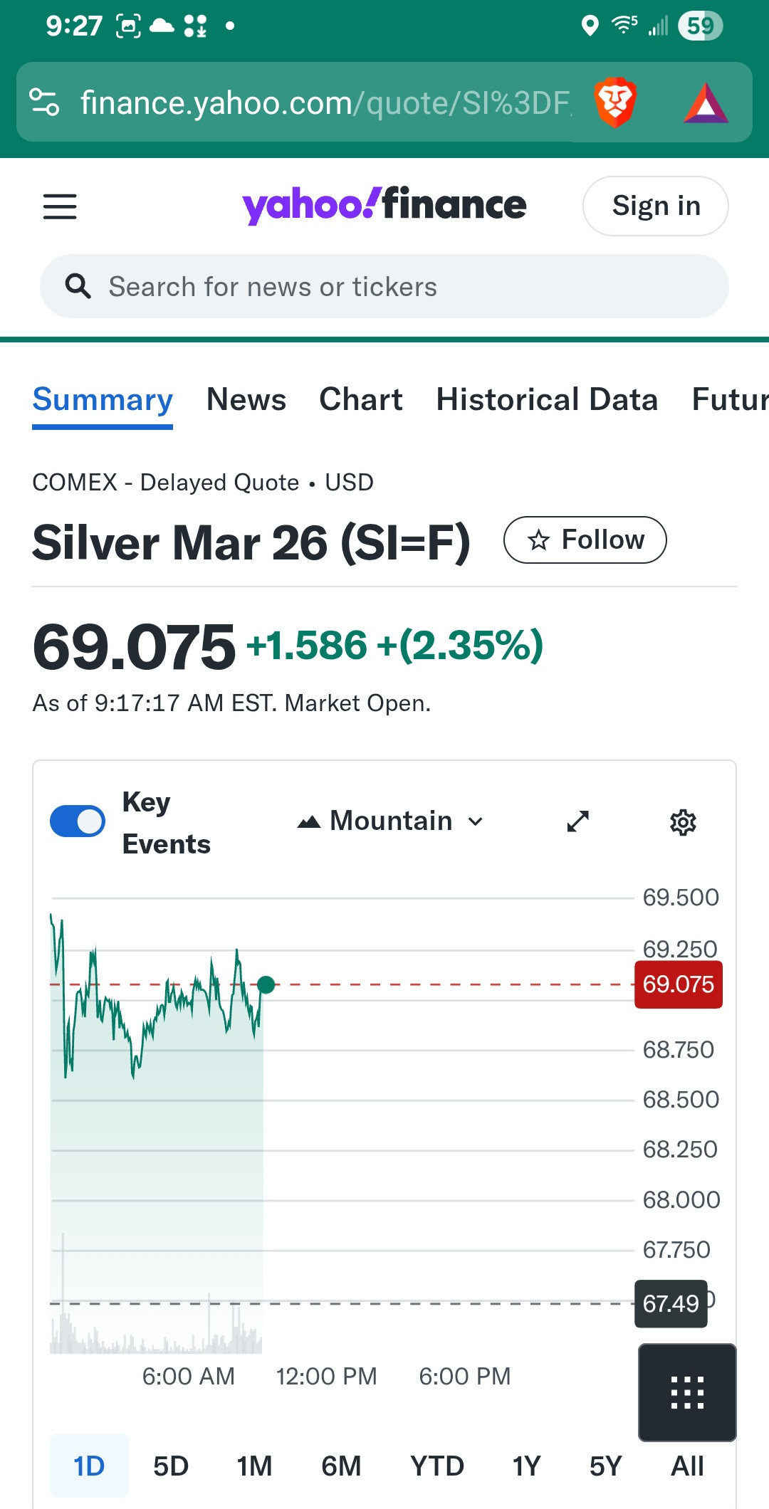Image resolution: width=769 pixels, height=1509 pixels.
Task: Open the Historical Data tab
Action: (x=547, y=399)
